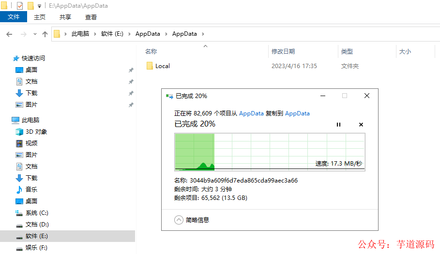The image size is (440, 254).
Task: Sort by 名称 column header
Action: [151, 52]
